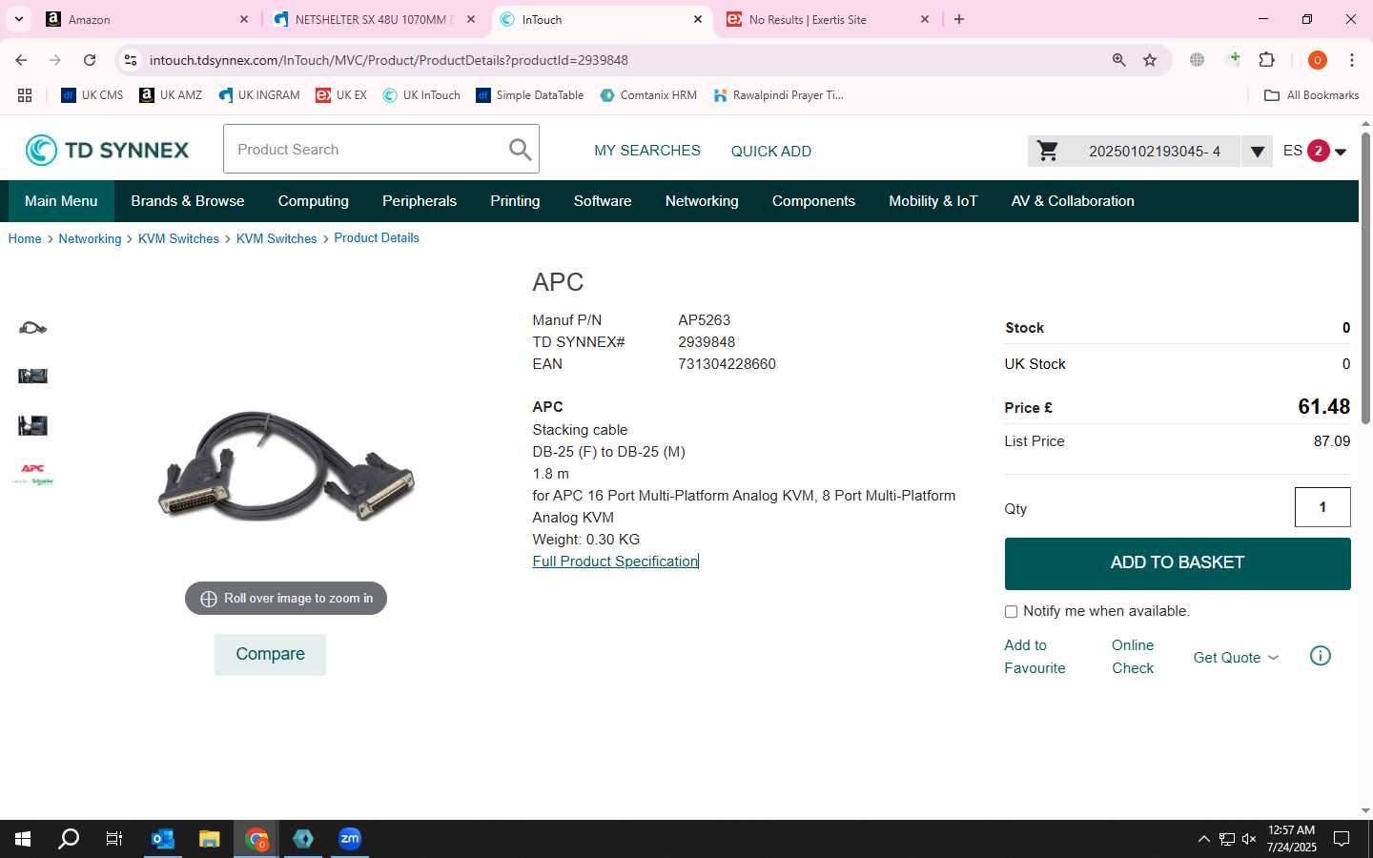This screenshot has width=1373, height=858.
Task: Go to Home breadcrumb
Action: [x=25, y=239]
